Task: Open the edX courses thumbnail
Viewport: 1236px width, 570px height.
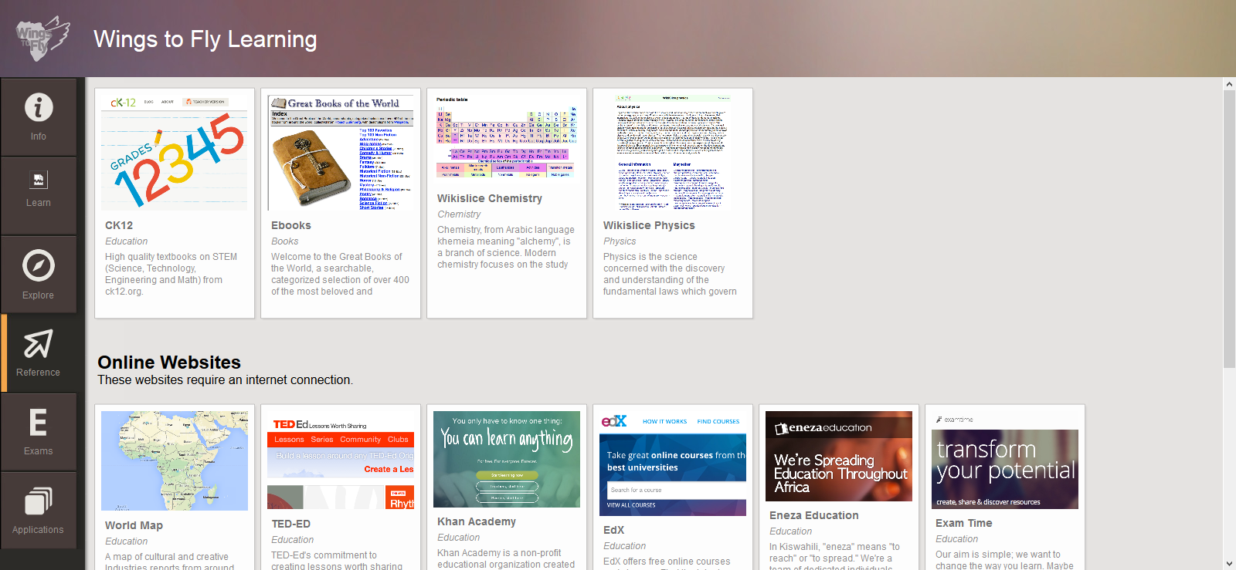Action: [x=673, y=464]
